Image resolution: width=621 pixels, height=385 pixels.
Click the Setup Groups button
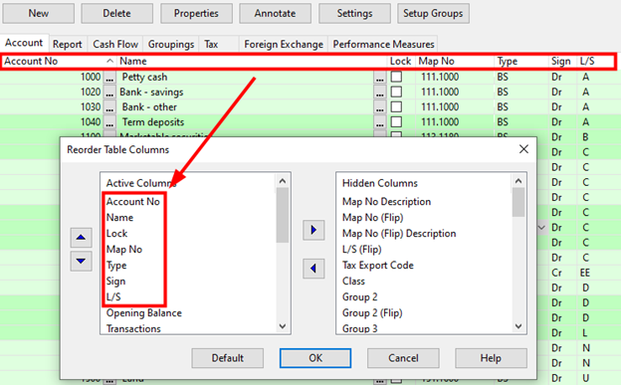[433, 14]
